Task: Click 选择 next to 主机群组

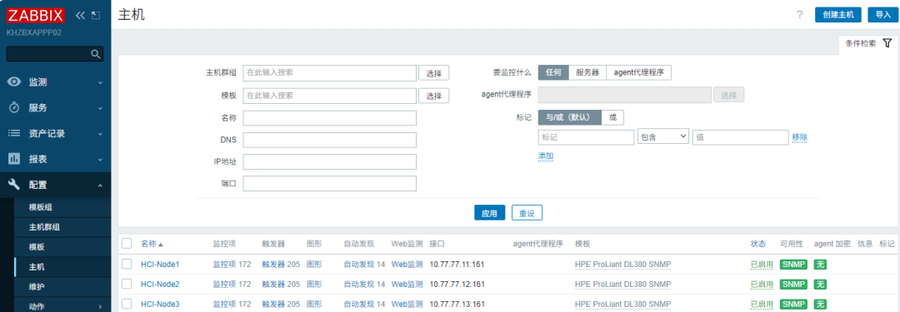Action: coord(434,73)
